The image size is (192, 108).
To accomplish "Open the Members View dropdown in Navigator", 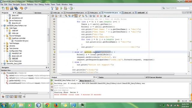I will [x=48, y=70].
